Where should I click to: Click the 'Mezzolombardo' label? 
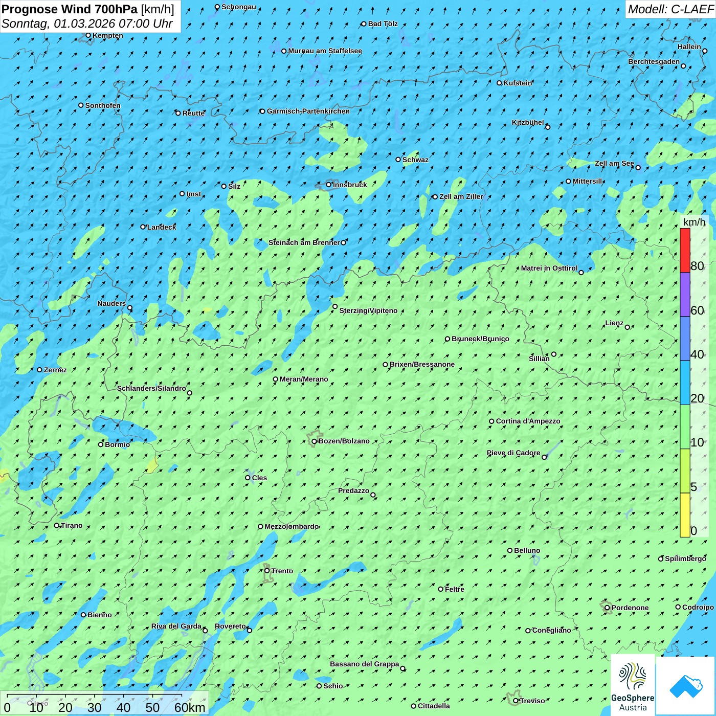point(292,526)
